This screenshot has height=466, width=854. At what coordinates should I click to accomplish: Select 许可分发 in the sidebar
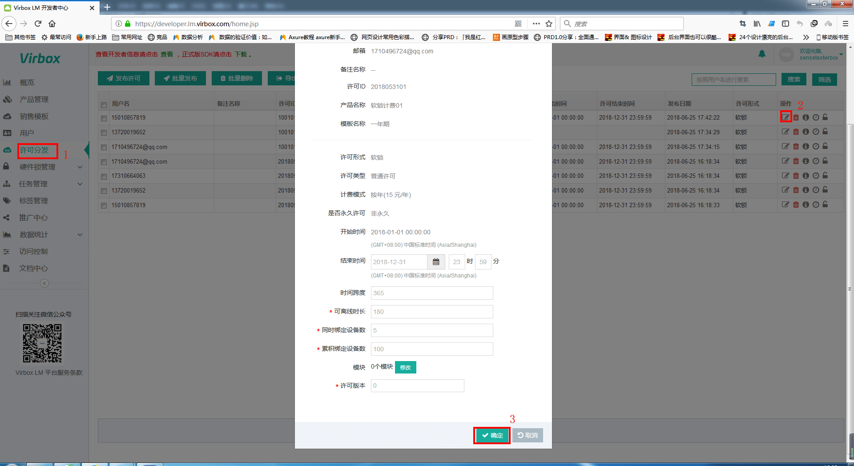click(x=34, y=150)
